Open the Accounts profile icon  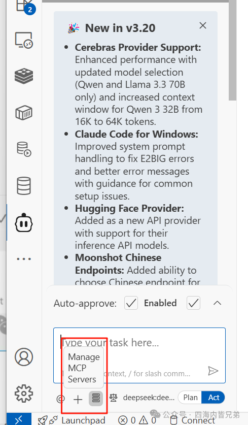(24, 357)
